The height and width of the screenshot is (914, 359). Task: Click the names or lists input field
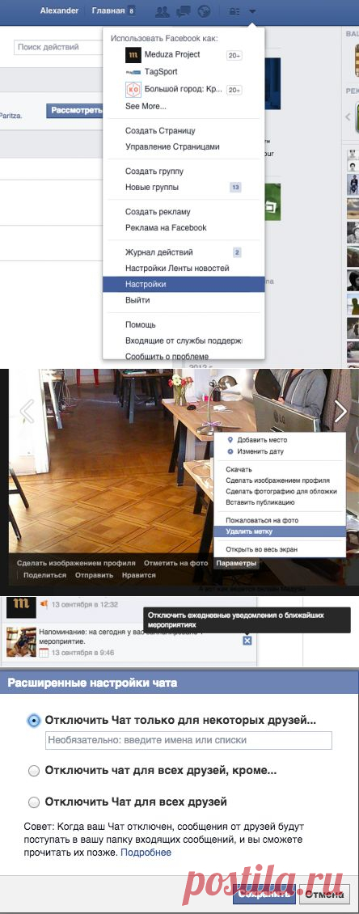(189, 740)
